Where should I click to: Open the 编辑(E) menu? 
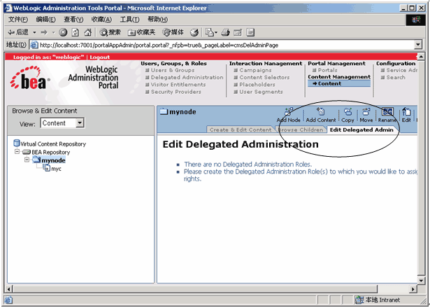tap(46, 20)
